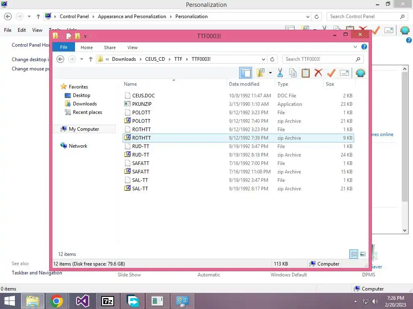Select My Computer in navigation pane
The width and height of the screenshot is (413, 309).
(84, 129)
